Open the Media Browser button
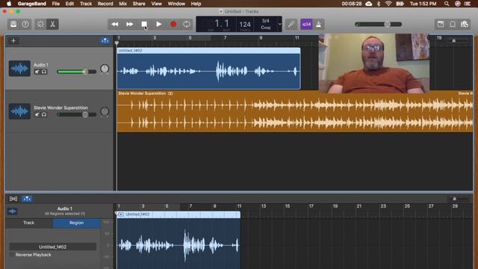This screenshot has width=478, height=269. (x=465, y=25)
